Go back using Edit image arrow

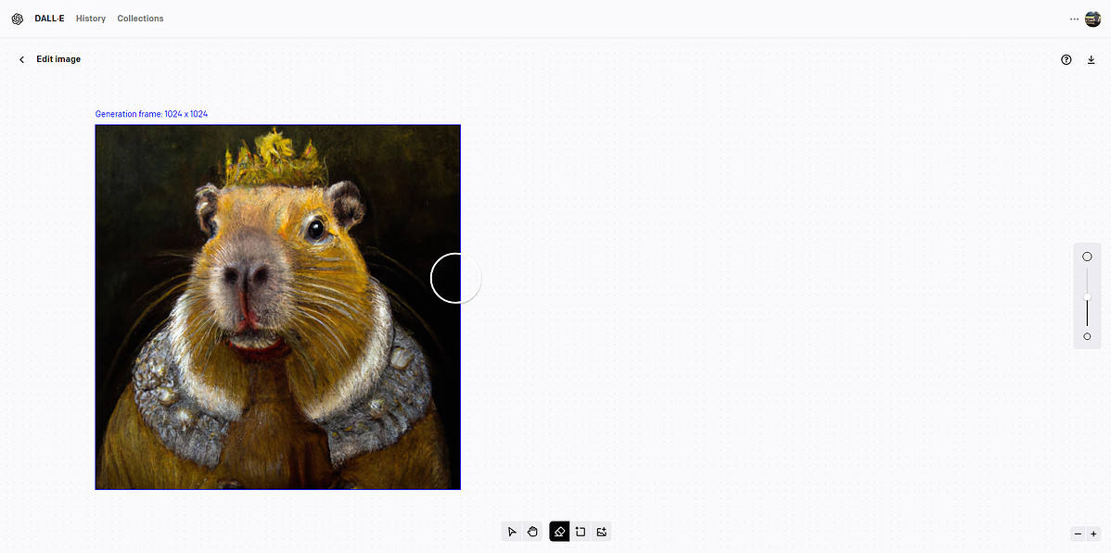(22, 59)
